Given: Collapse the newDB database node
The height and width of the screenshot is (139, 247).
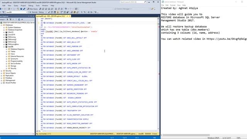Looking at the screenshot, I should pyautogui.click(x=4, y=47).
